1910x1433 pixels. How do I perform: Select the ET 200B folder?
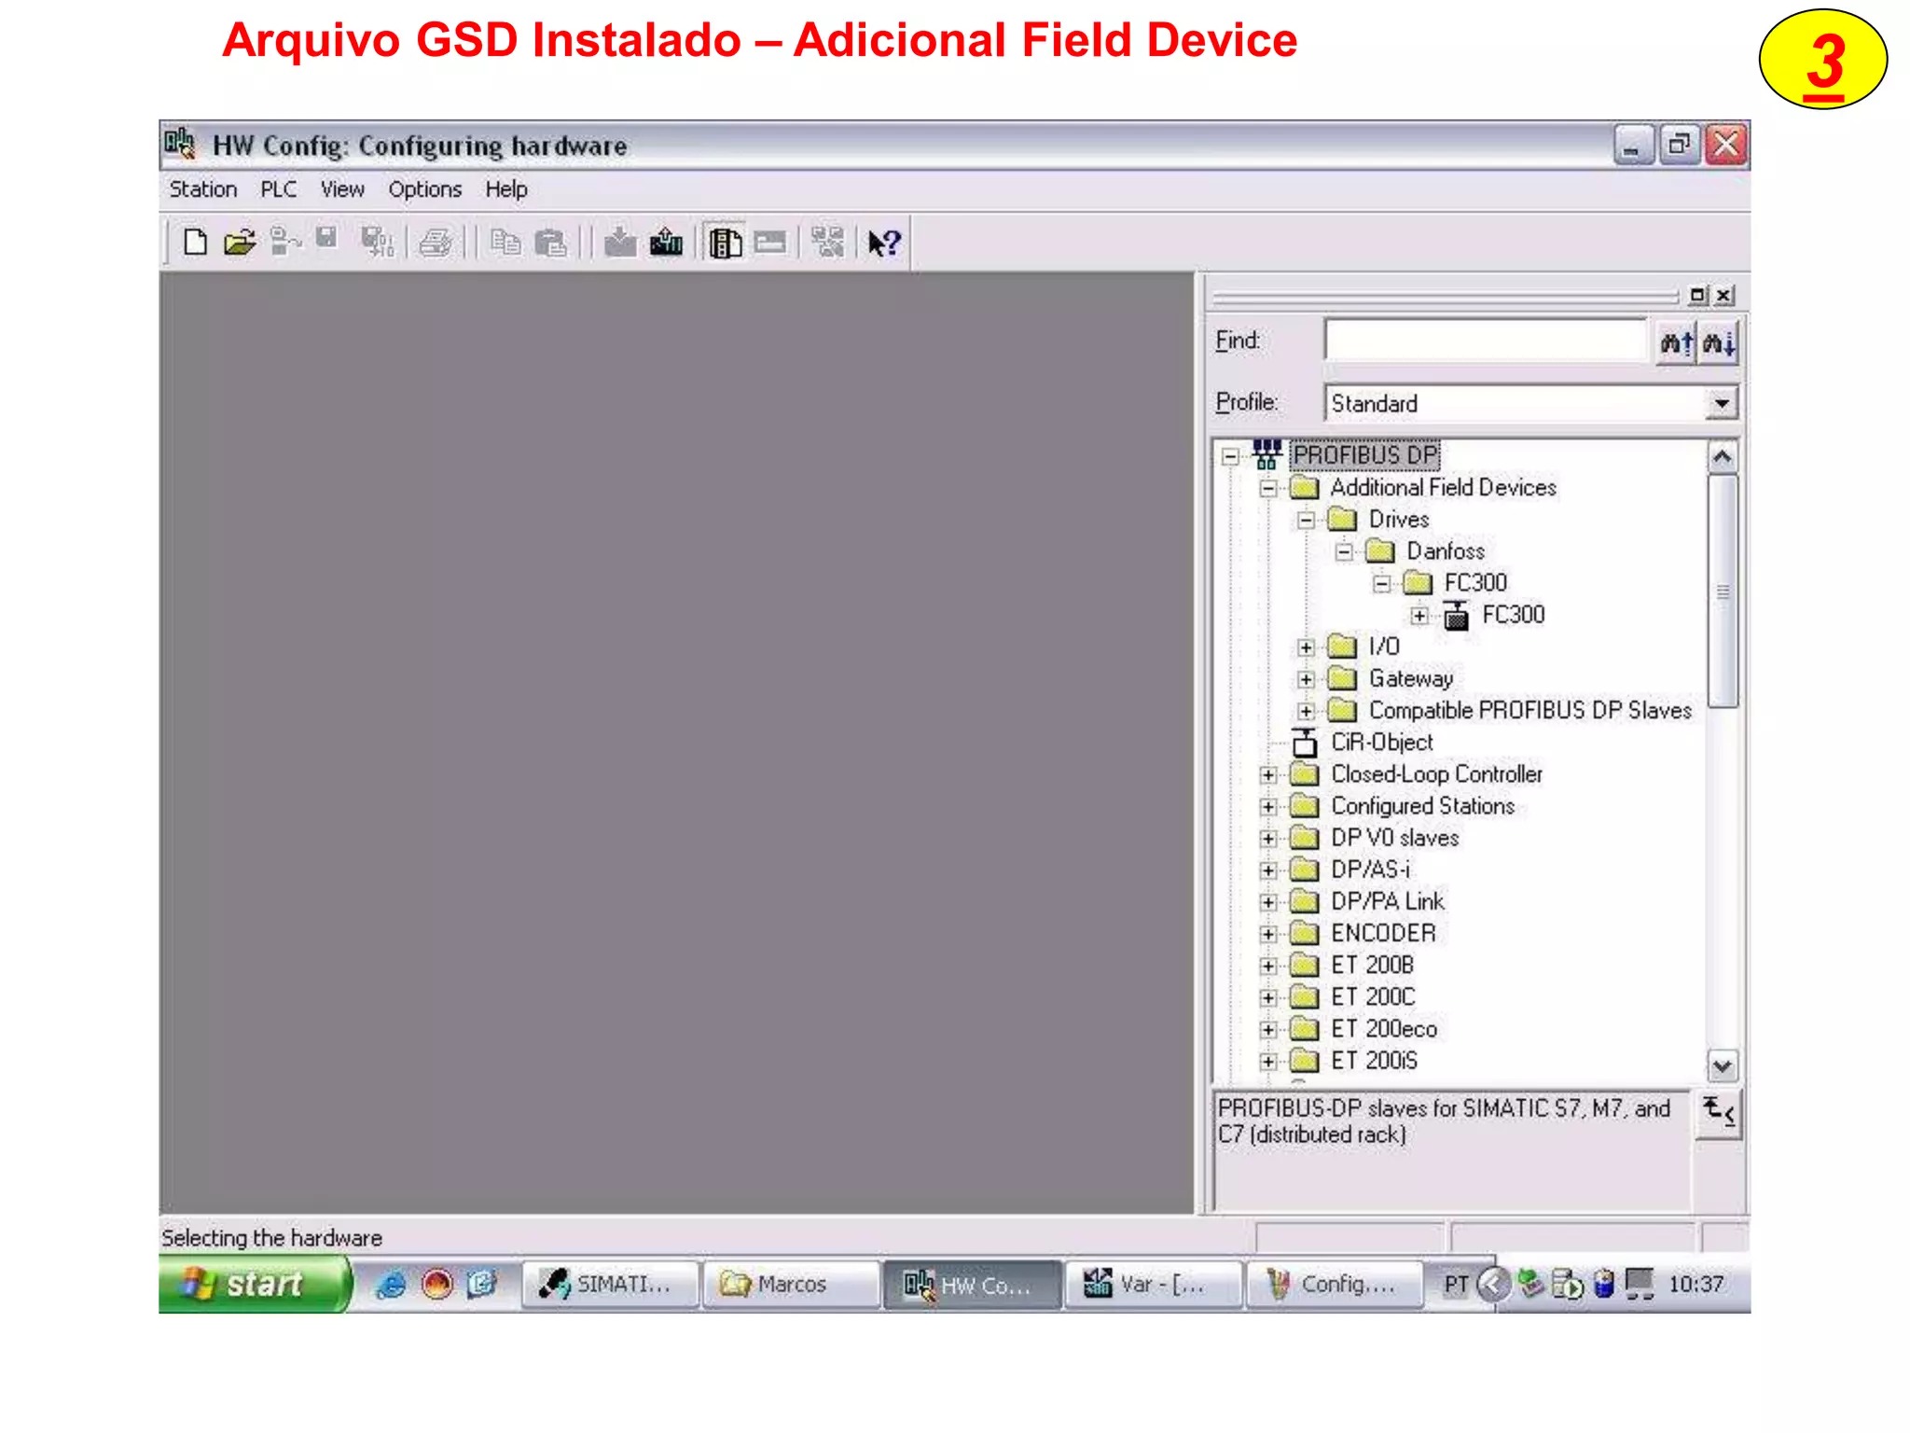point(1372,965)
